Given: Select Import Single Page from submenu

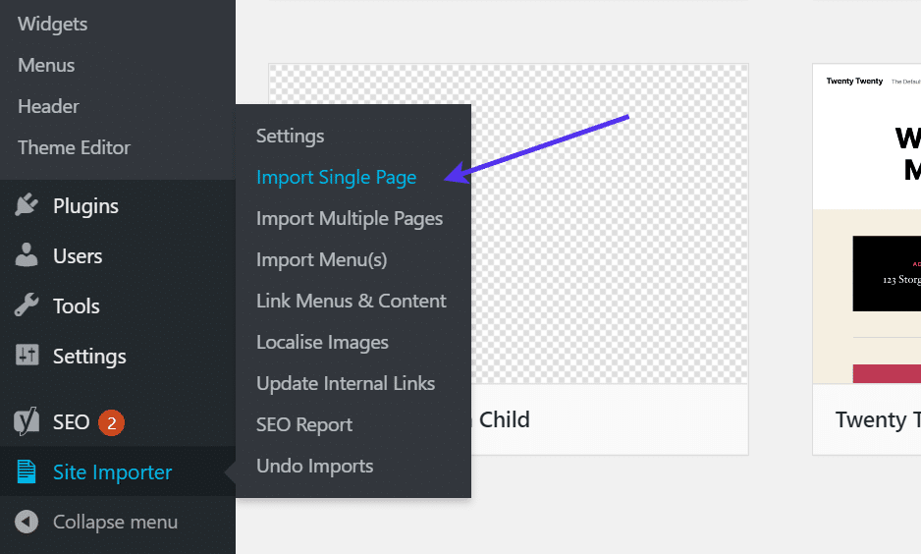Looking at the screenshot, I should point(336,177).
